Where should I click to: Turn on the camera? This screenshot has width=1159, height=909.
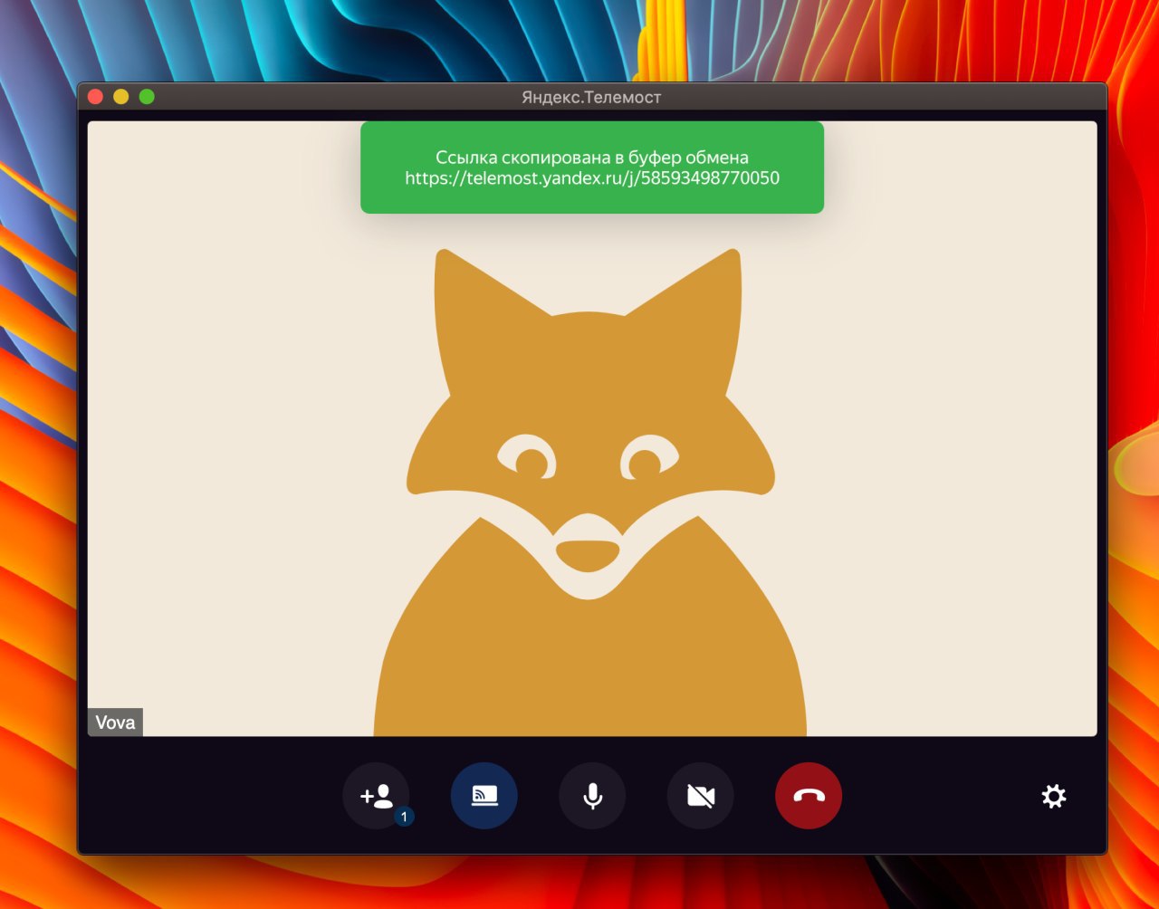(x=701, y=796)
